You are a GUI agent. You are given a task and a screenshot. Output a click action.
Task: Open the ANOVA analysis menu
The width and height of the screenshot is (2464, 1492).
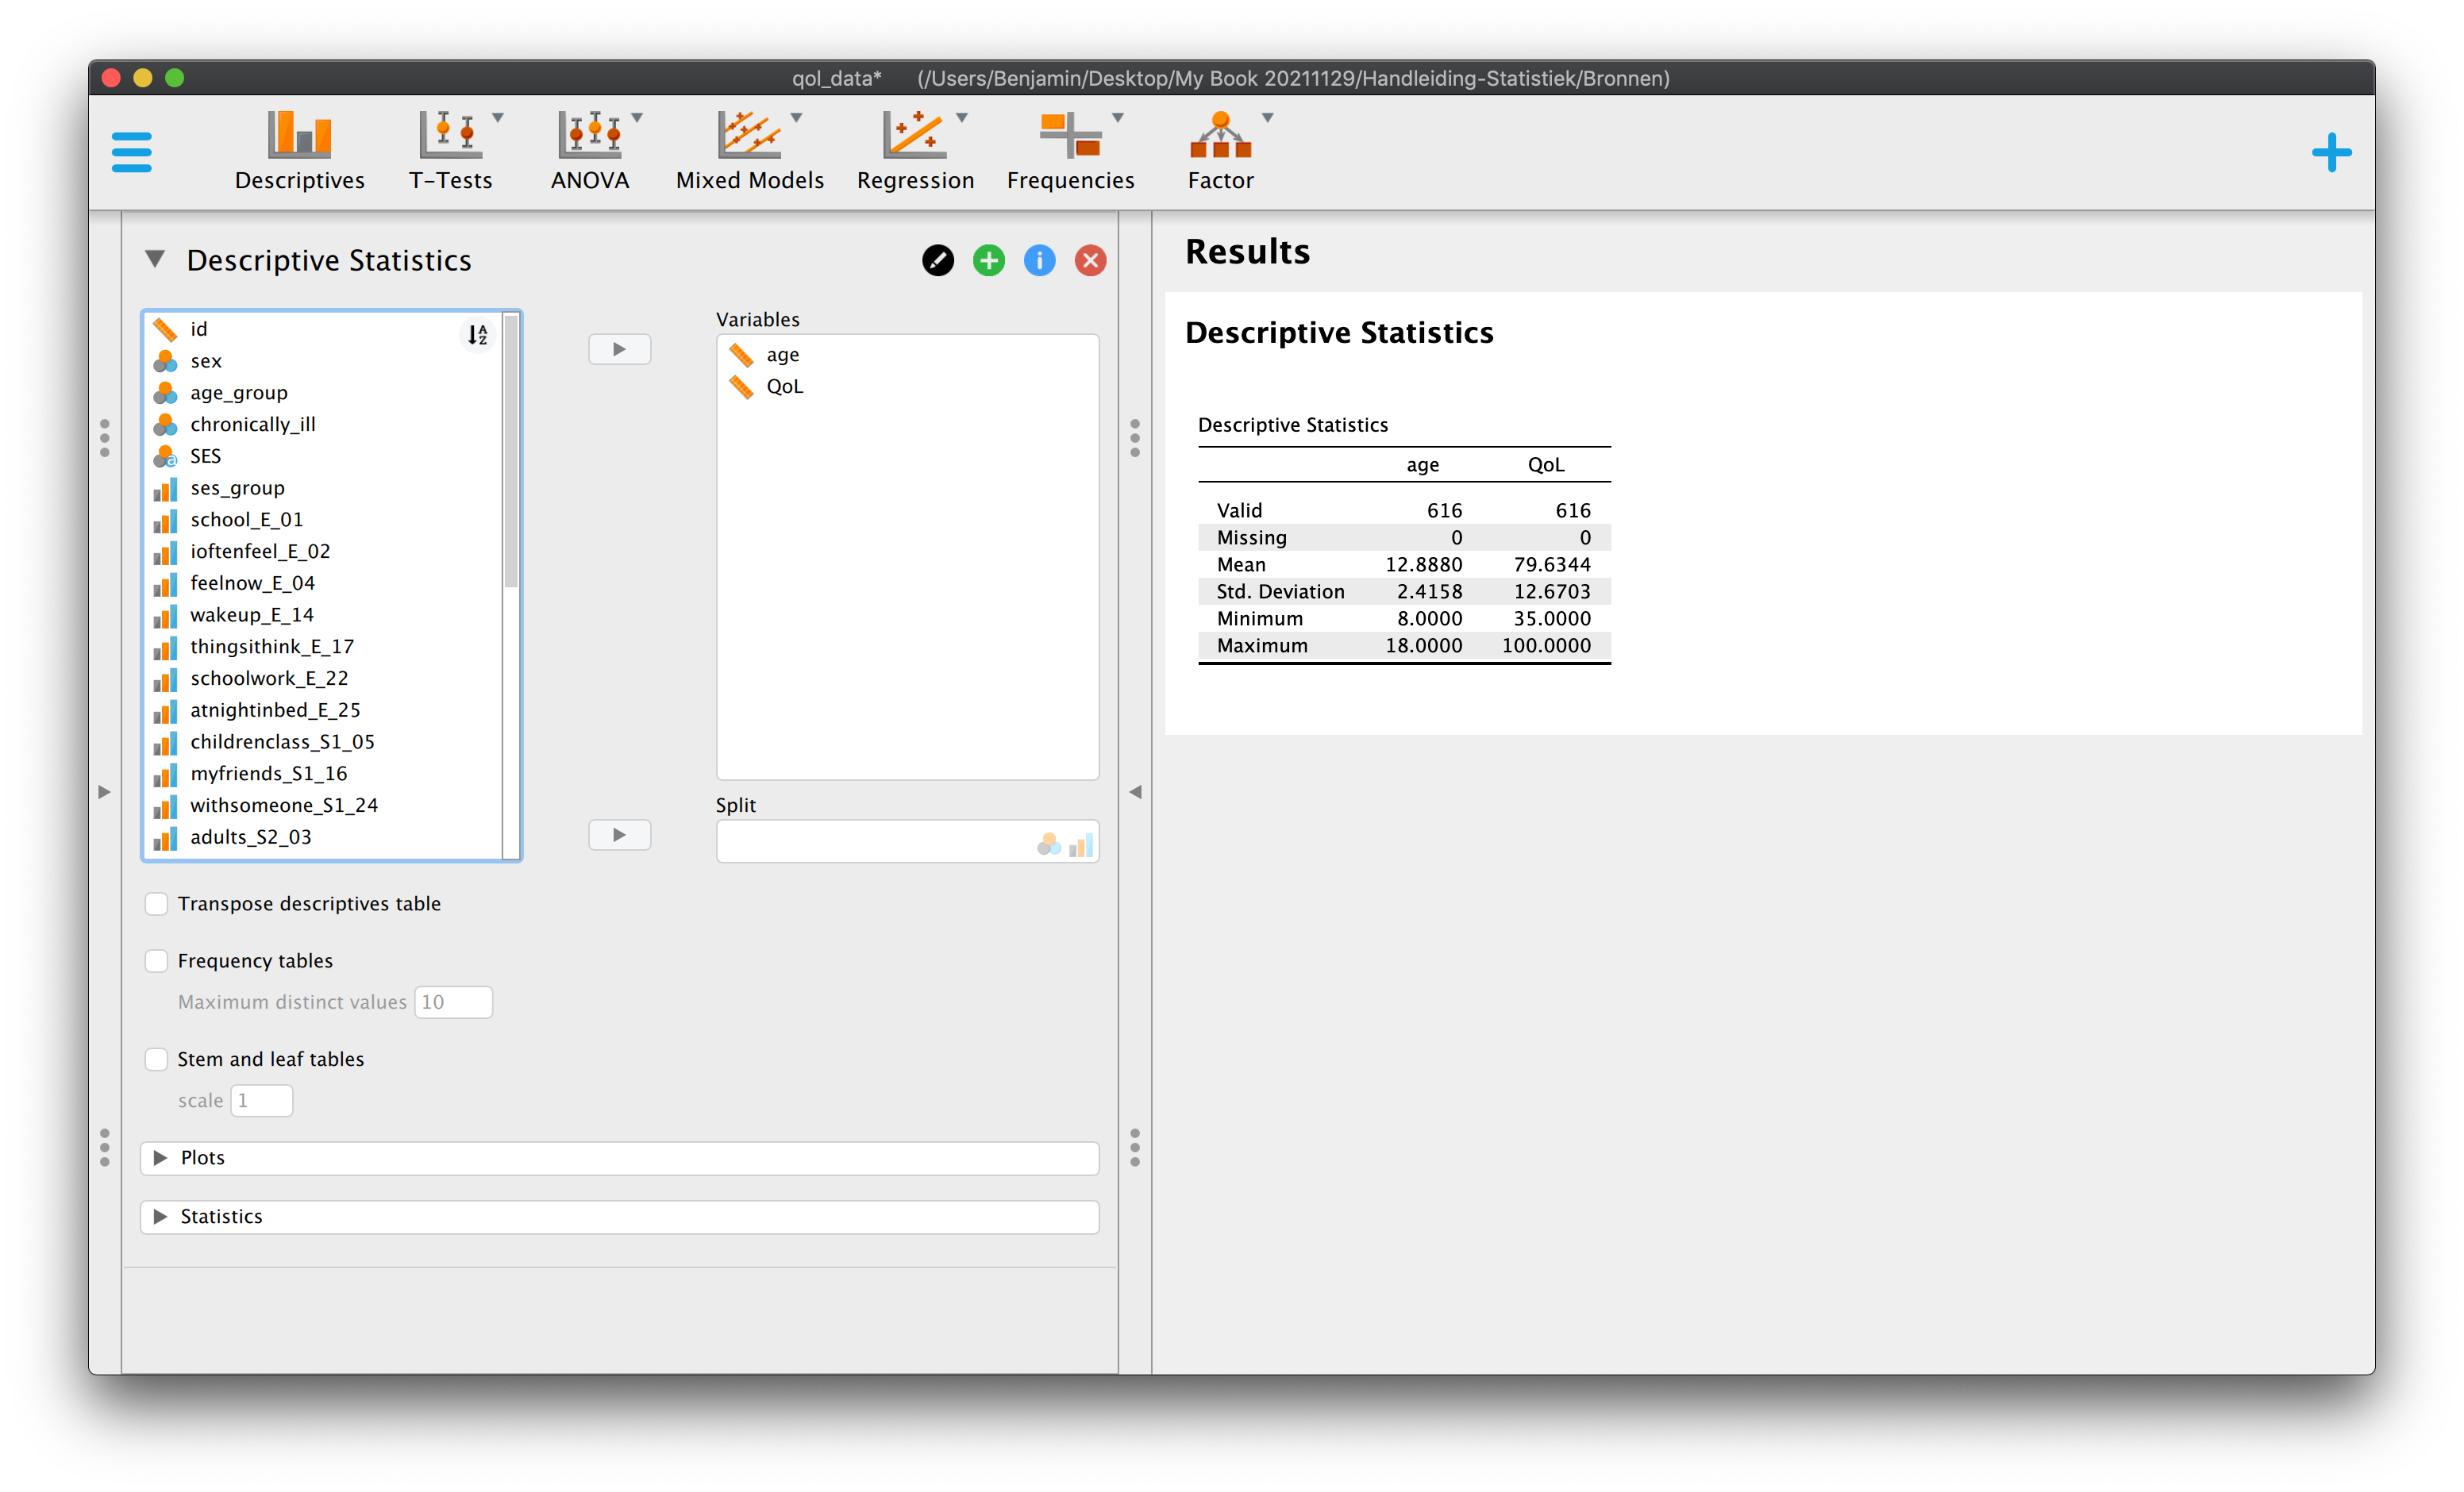point(590,151)
